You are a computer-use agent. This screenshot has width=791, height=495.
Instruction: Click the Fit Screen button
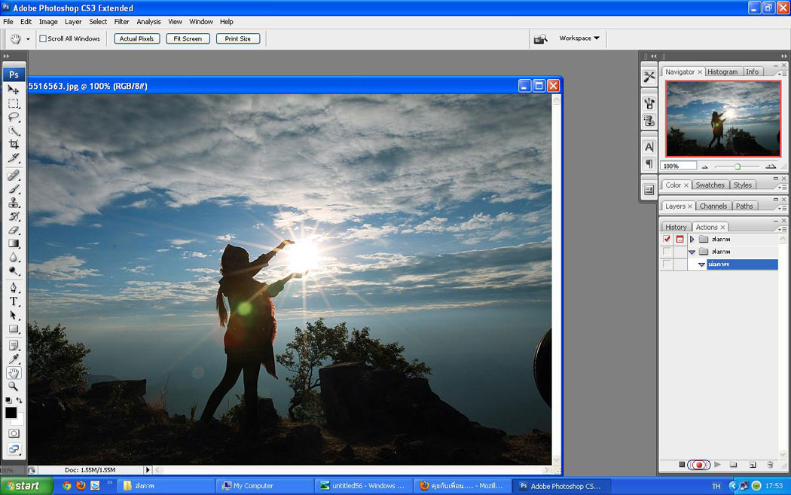click(188, 38)
